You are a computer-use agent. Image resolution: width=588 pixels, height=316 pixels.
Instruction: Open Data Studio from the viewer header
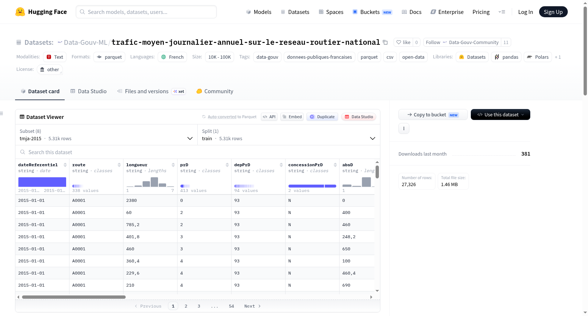click(x=359, y=117)
